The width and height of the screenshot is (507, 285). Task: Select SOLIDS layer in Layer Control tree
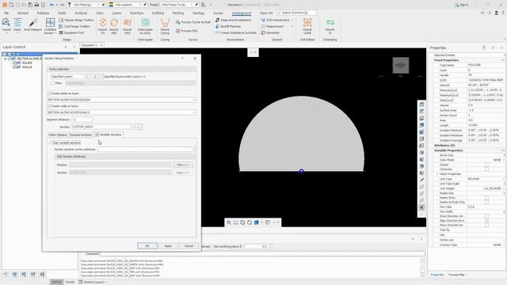(x=27, y=63)
